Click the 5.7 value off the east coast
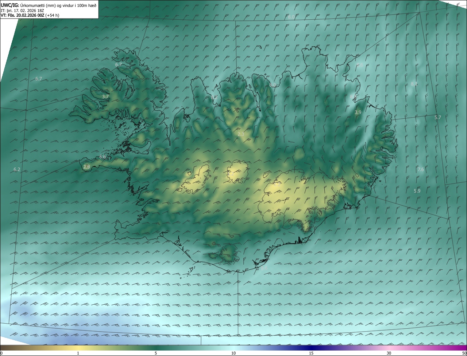The height and width of the screenshot is (356, 467). click(x=438, y=117)
